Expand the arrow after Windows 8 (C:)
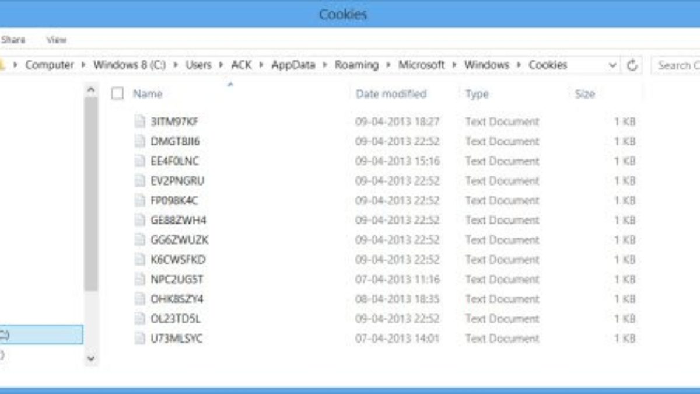The height and width of the screenshot is (394, 700). (176, 65)
